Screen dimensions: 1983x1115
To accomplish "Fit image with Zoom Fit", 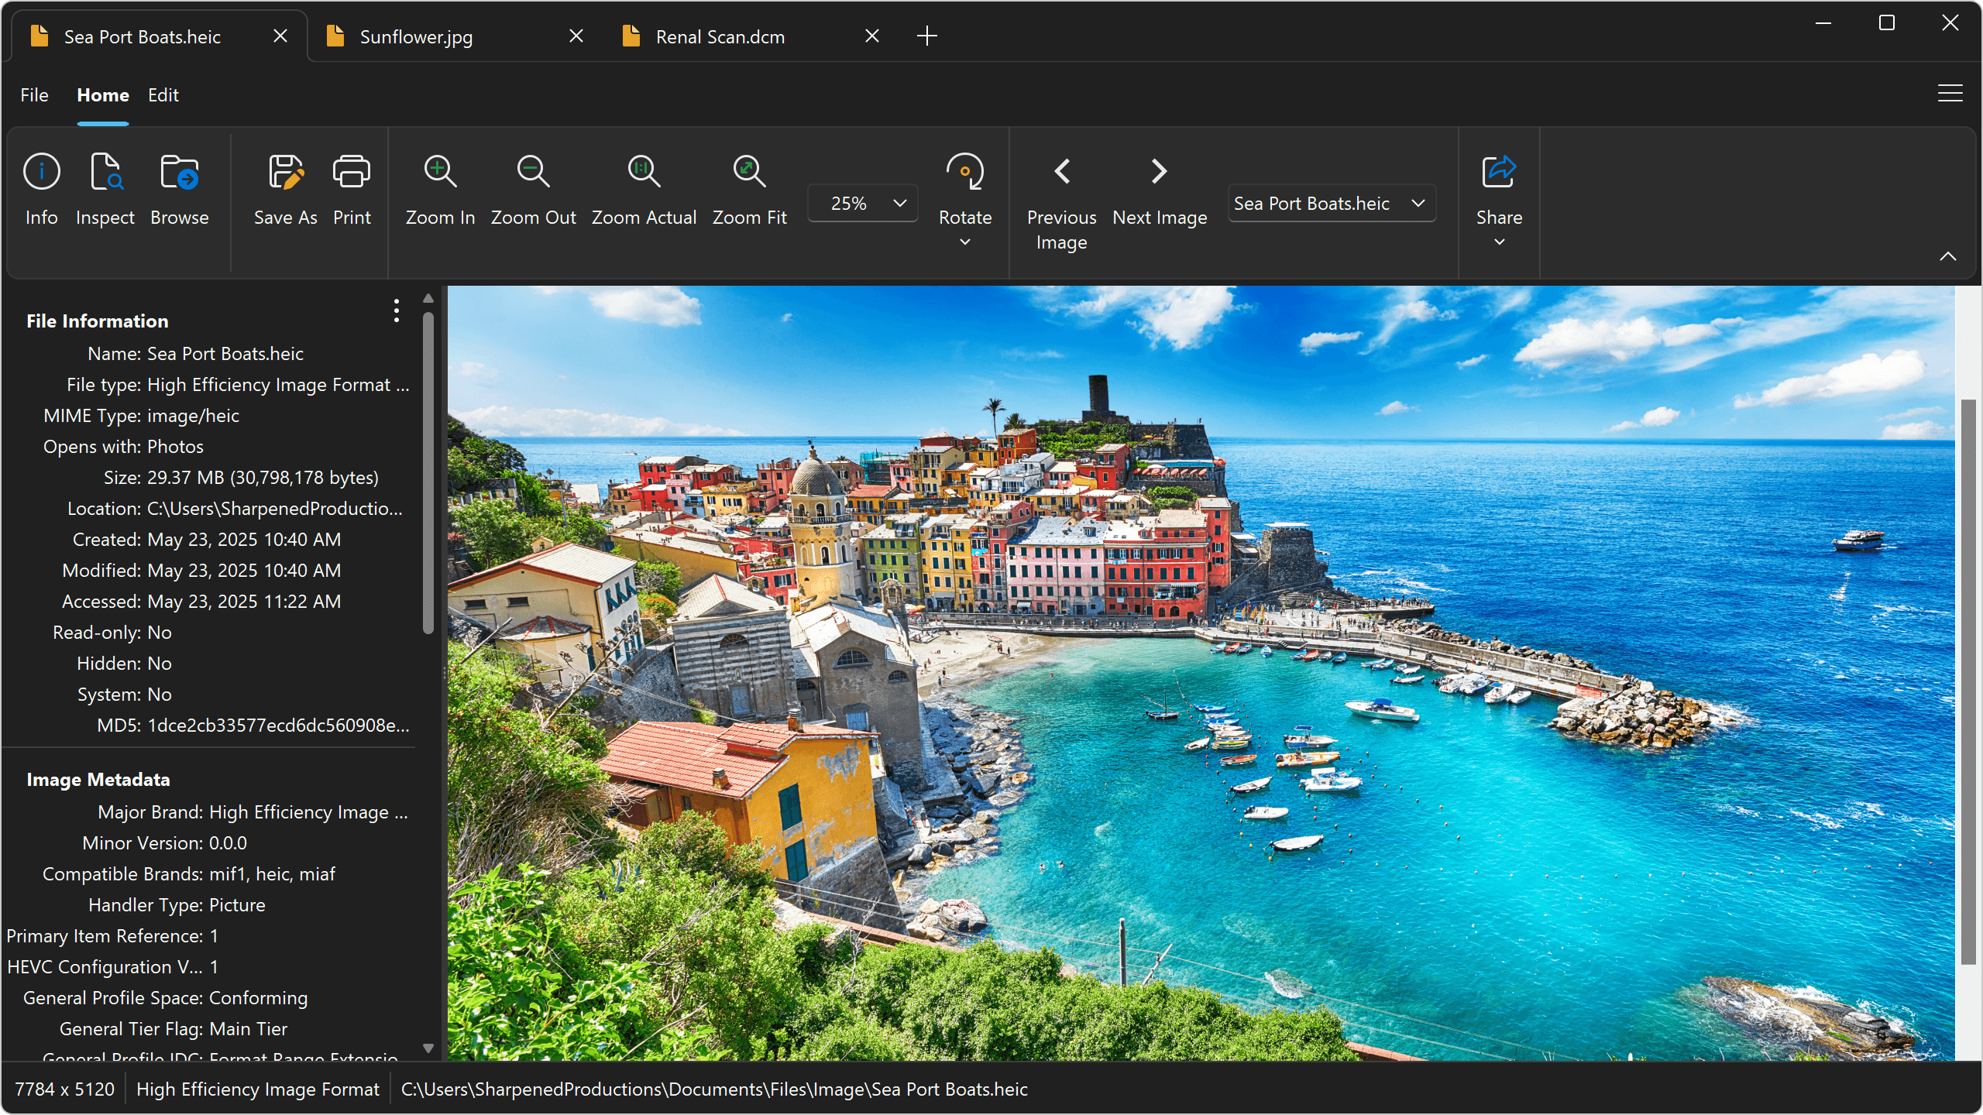I will (x=749, y=171).
